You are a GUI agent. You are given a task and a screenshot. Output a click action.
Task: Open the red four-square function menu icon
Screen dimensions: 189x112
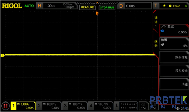tap(5, 106)
